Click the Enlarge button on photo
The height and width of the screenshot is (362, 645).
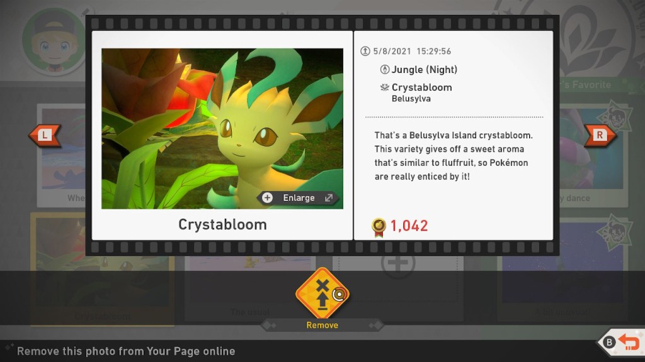[299, 198]
